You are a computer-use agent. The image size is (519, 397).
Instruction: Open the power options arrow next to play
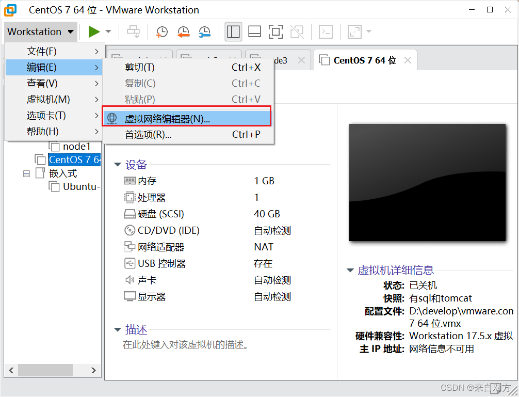click(x=108, y=32)
